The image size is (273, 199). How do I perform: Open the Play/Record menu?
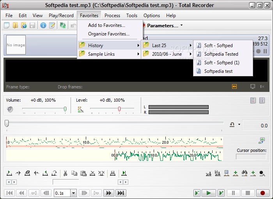point(61,16)
